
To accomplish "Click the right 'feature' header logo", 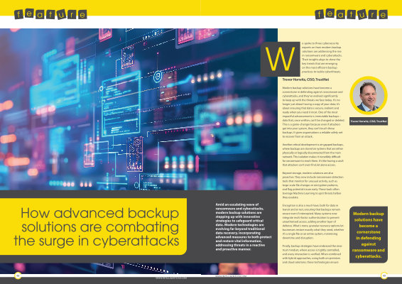I will tap(352, 14).
